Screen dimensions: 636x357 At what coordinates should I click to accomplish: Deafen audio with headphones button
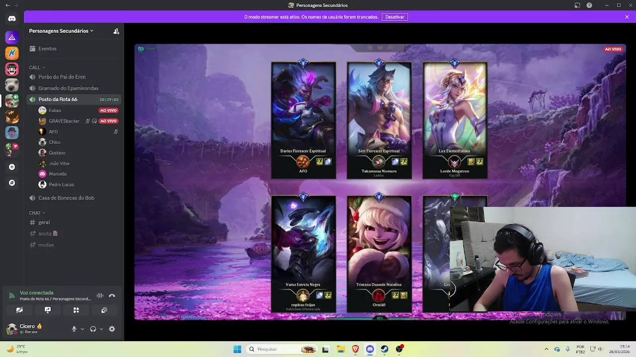[93, 329]
